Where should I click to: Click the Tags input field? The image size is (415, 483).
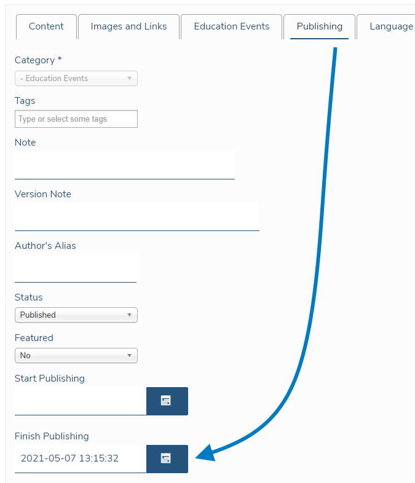coord(76,119)
